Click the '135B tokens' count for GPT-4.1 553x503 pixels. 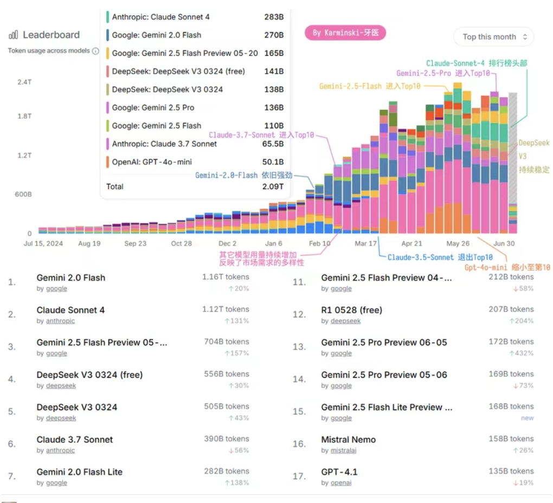[511, 471]
